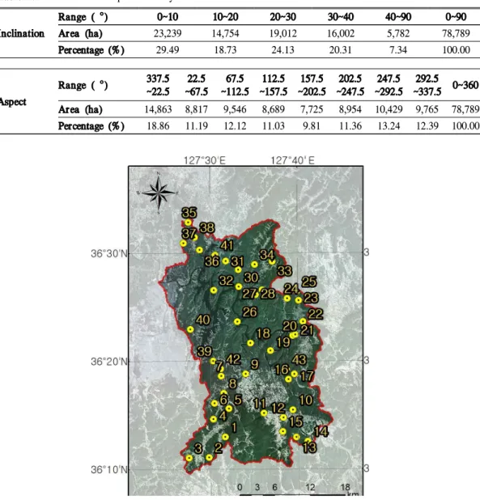Click the aspect percentage "12.39"

[x=427, y=126]
